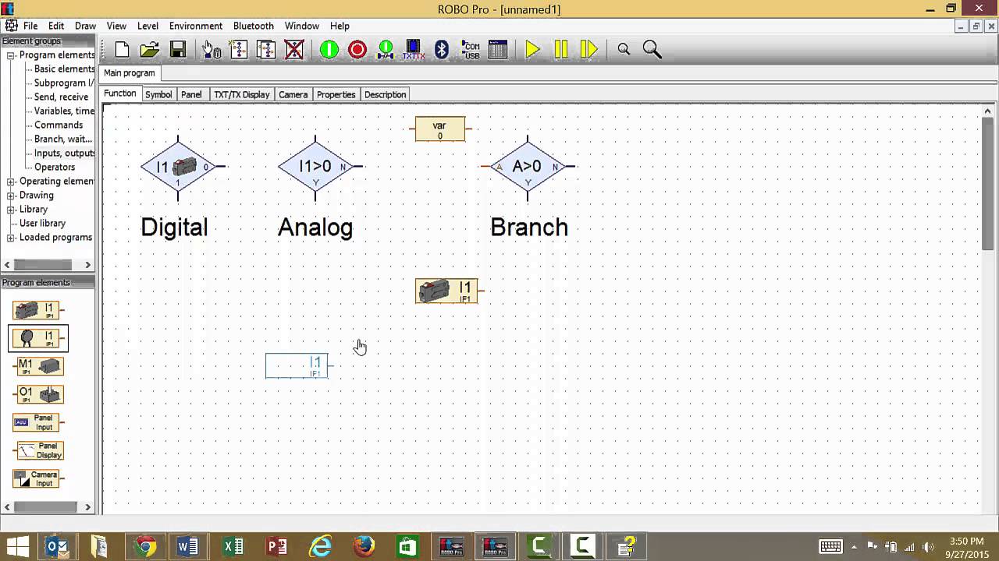Select the Panel Input element in palette
Screen dimensions: 999x561
[38, 422]
